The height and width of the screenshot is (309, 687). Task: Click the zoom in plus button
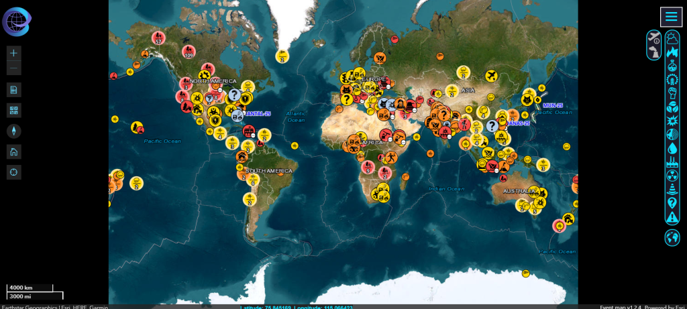pyautogui.click(x=14, y=52)
